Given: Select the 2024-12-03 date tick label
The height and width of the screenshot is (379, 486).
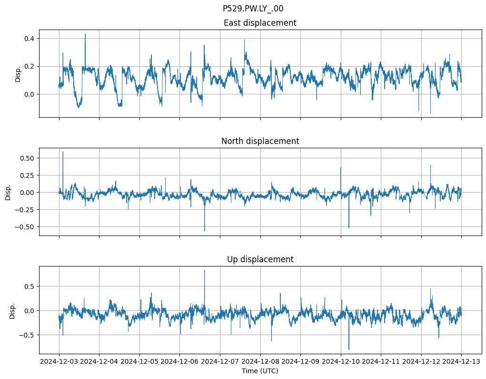Looking at the screenshot, I should click(59, 362).
